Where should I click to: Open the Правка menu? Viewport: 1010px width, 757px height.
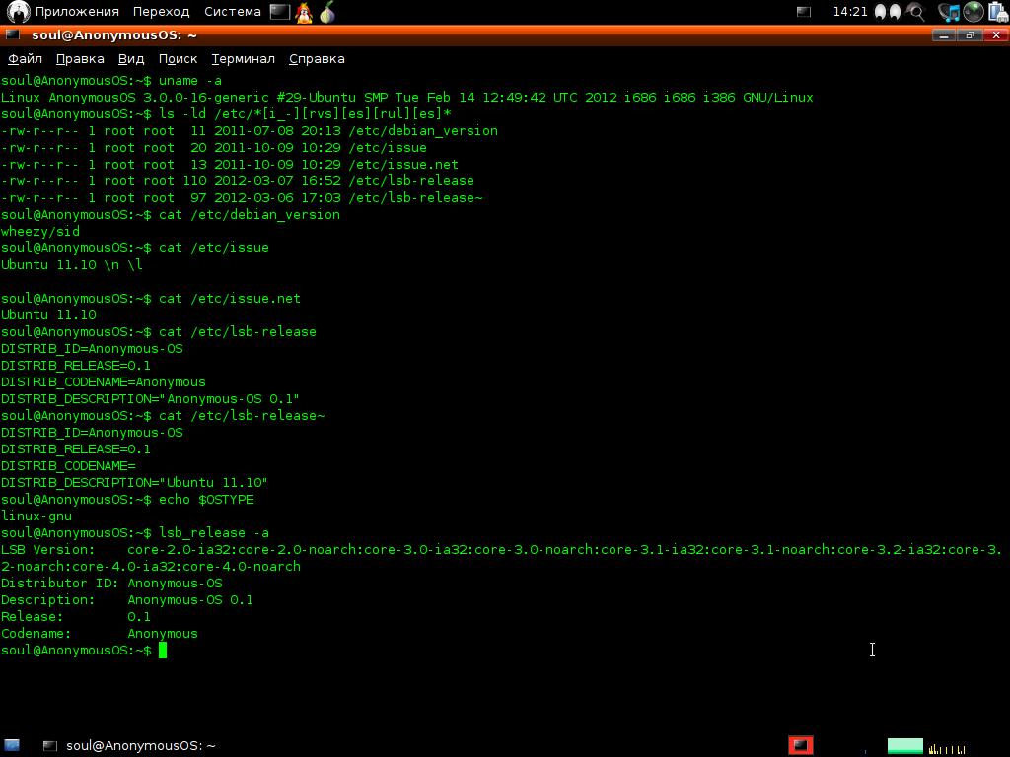pos(80,58)
